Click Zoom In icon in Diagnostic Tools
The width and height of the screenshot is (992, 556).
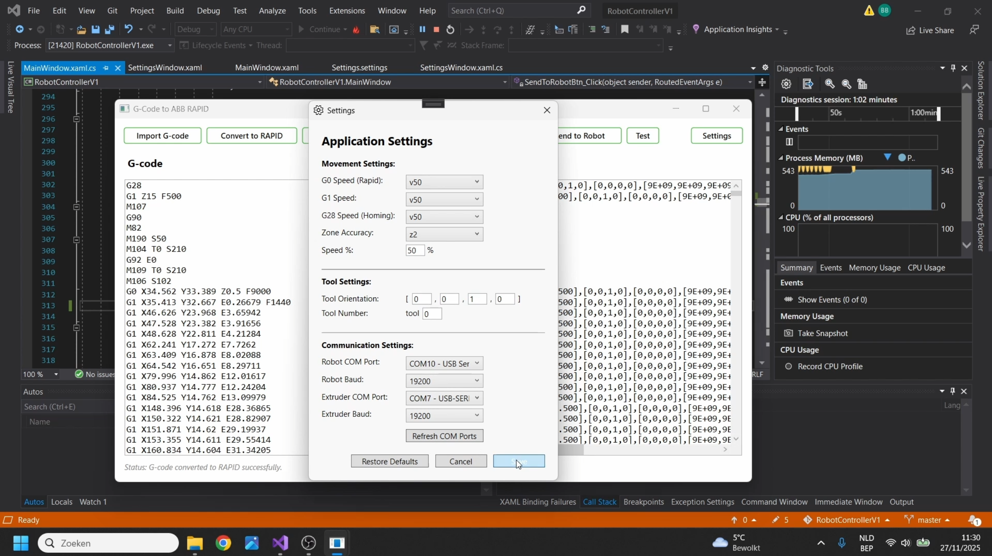pos(830,84)
